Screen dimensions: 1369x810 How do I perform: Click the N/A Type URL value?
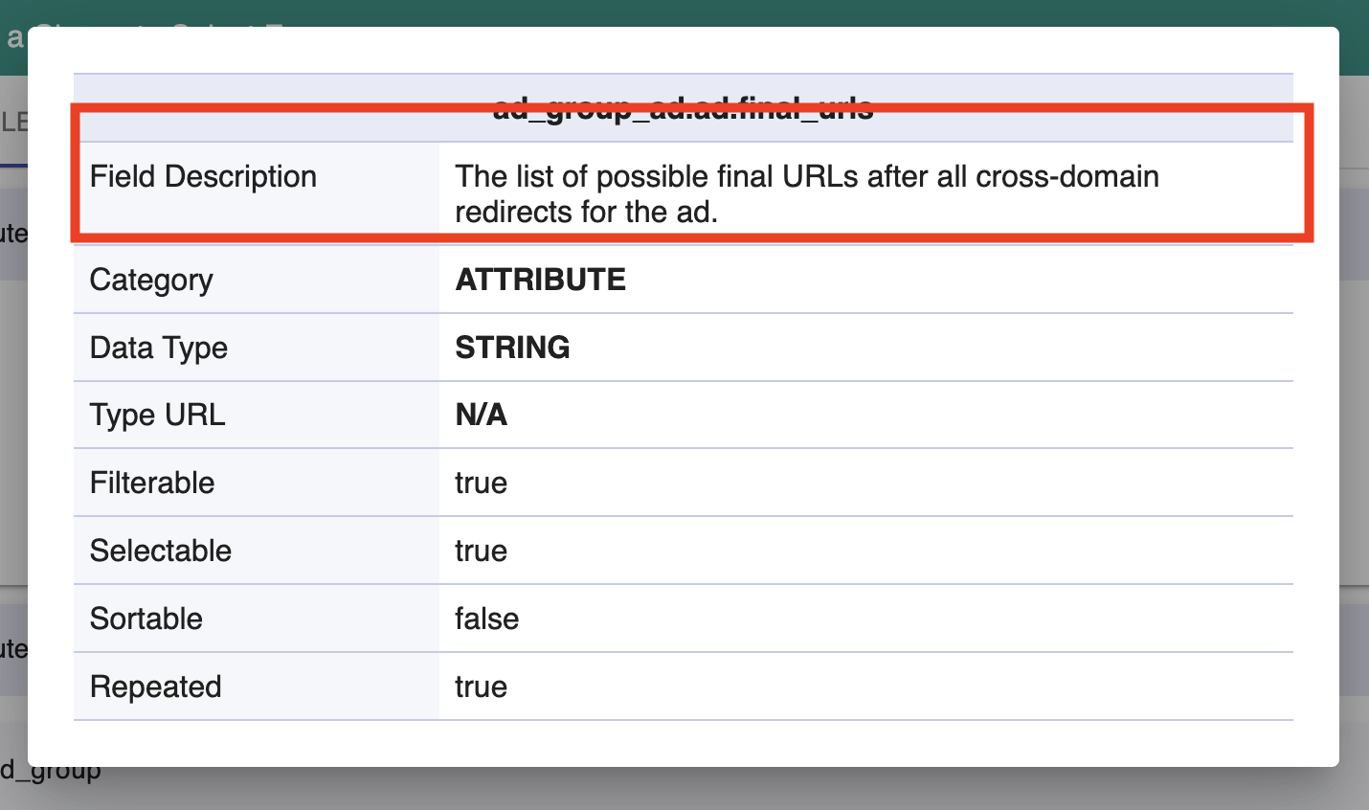[481, 416]
